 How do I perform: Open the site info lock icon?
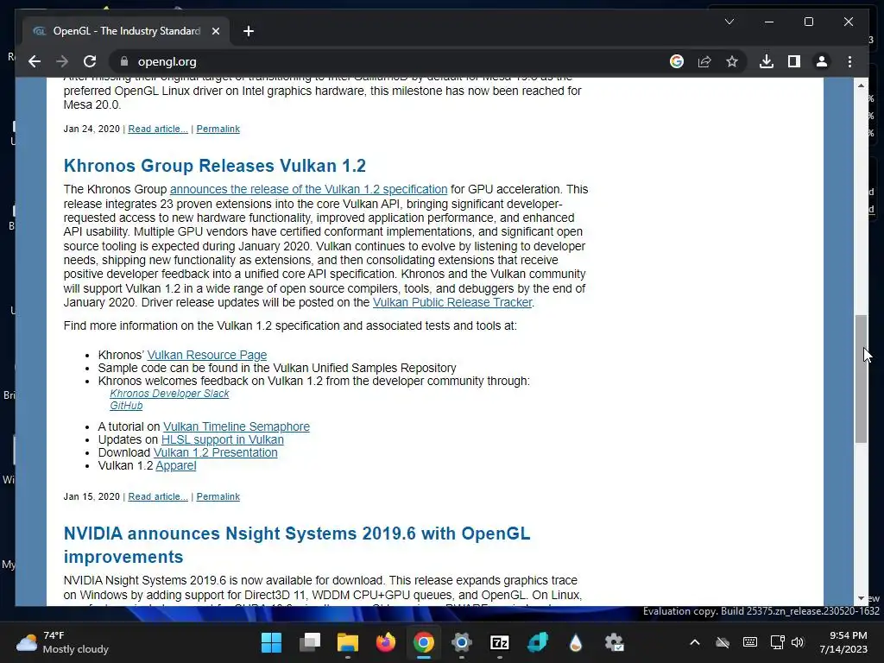(x=124, y=61)
